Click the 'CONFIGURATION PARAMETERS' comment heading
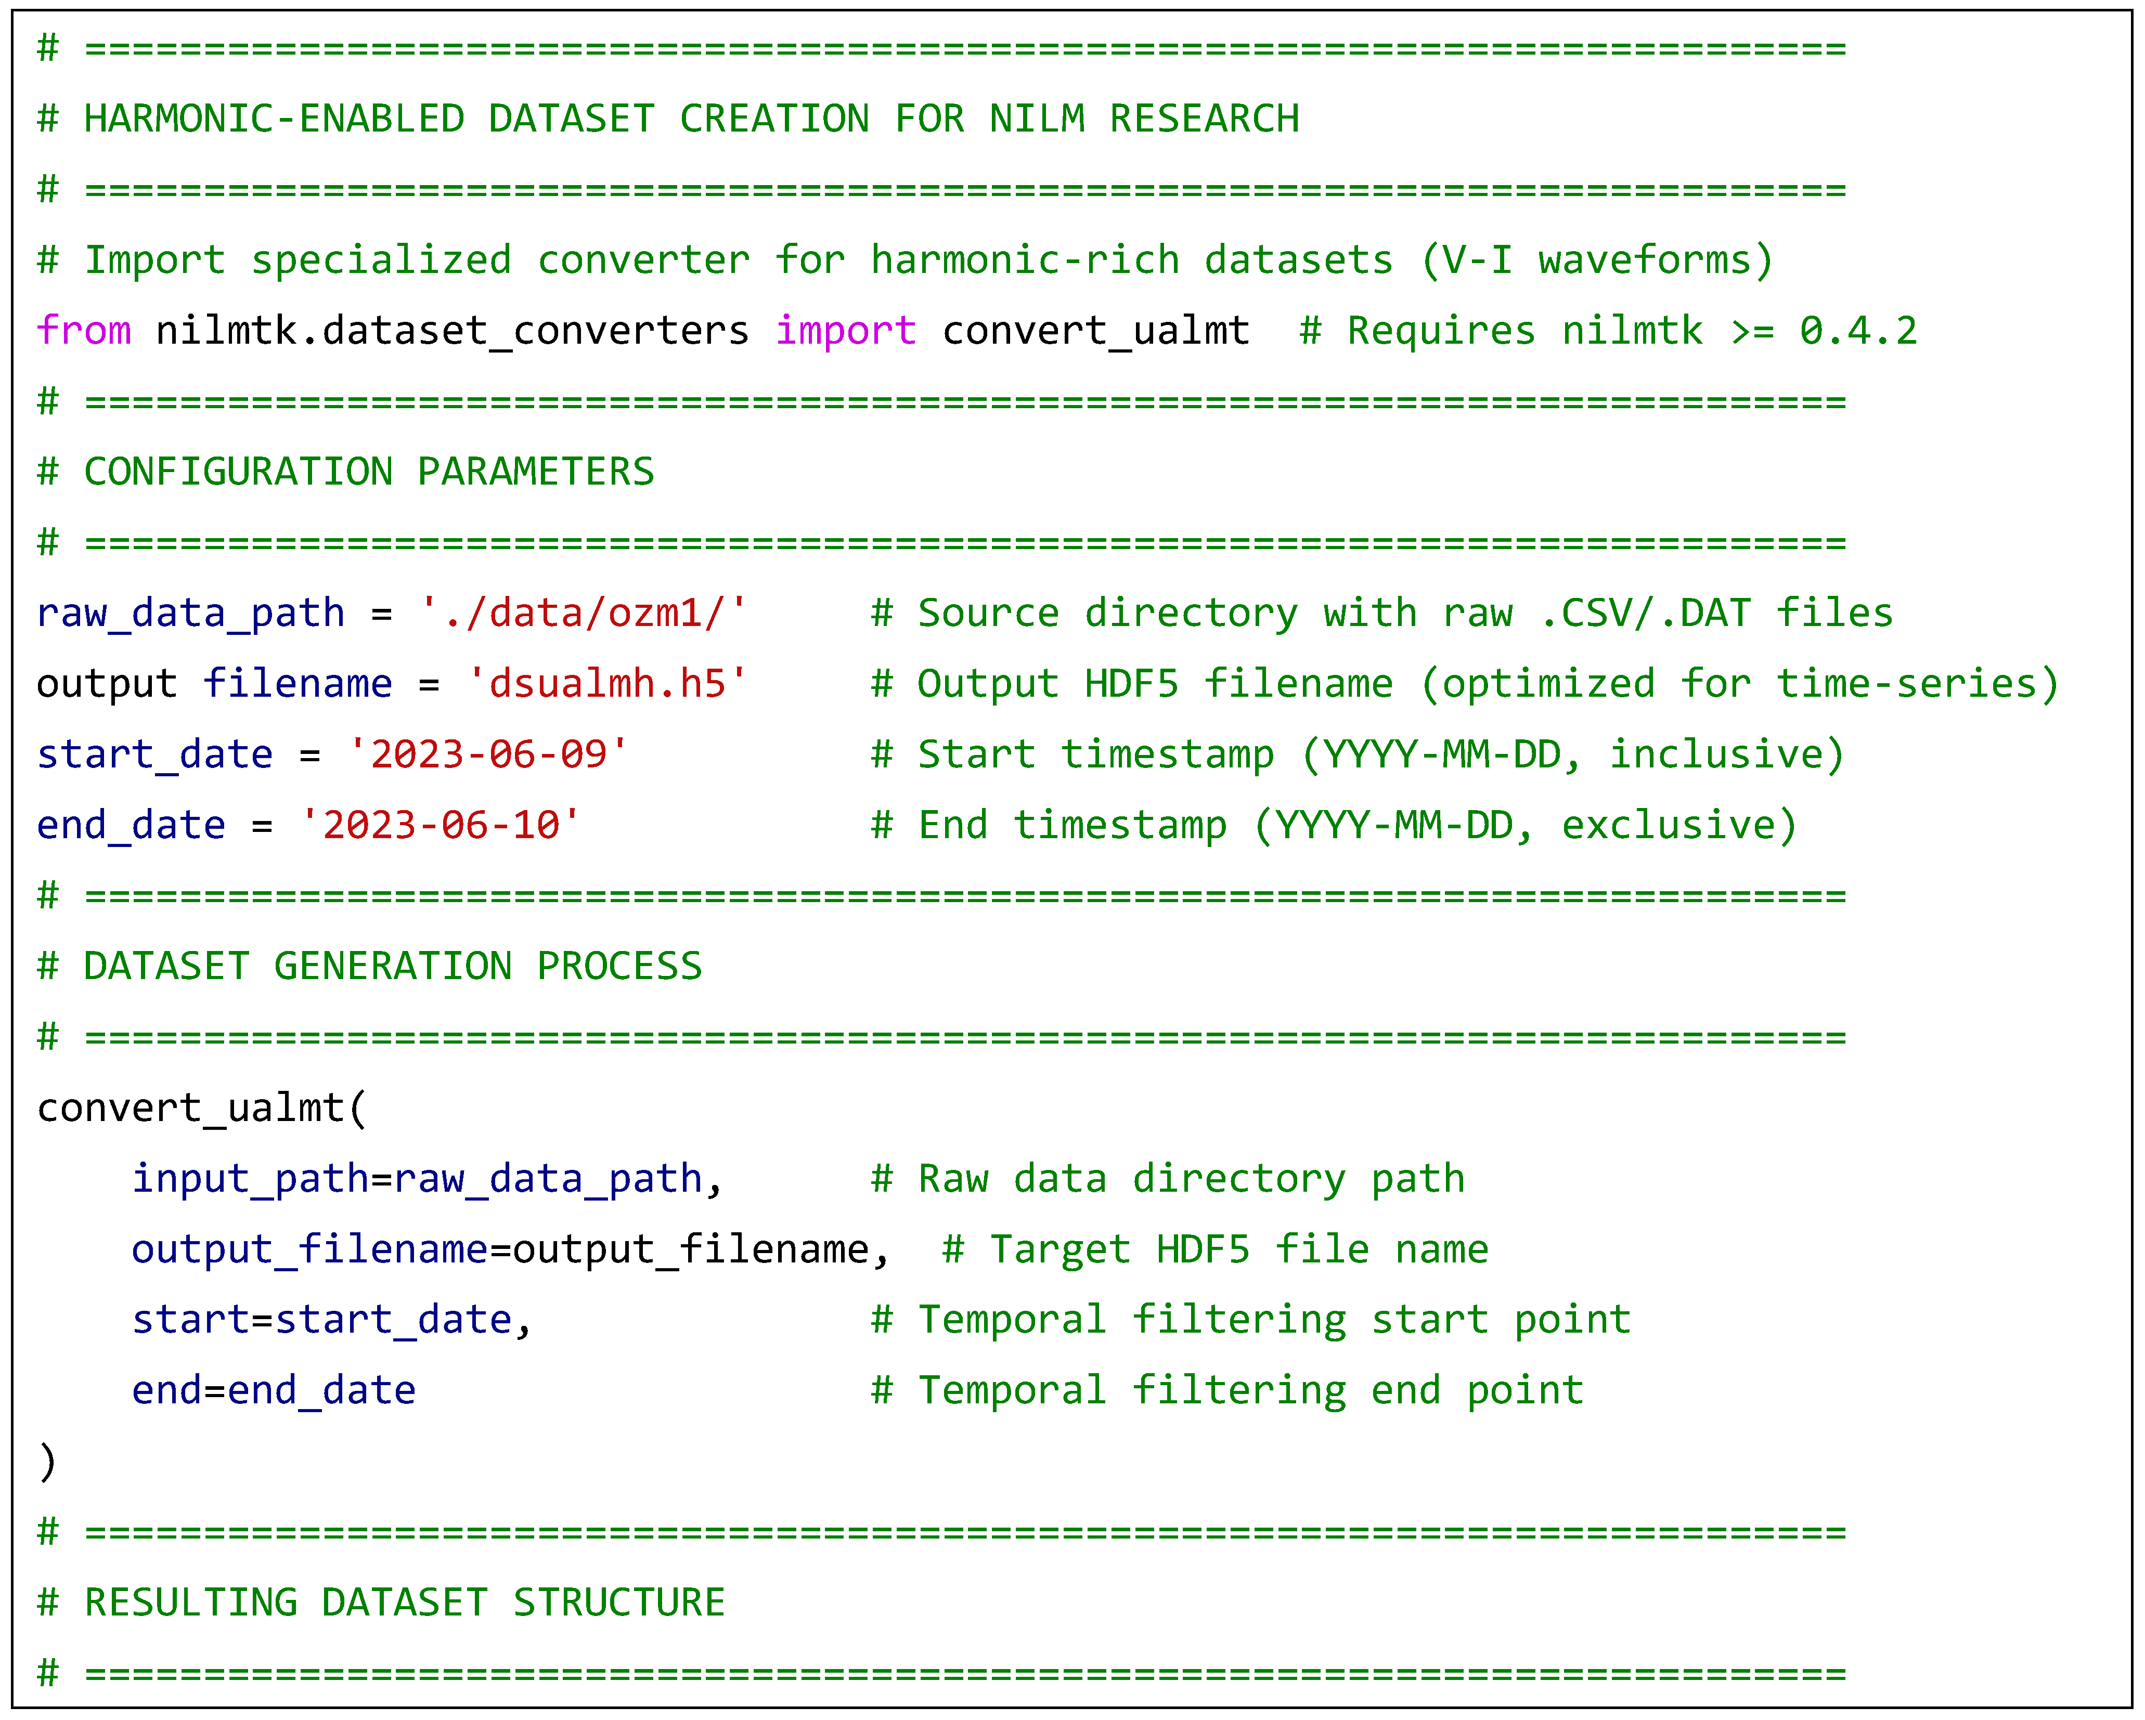Viewport: 2145px width, 1720px height. (x=368, y=472)
